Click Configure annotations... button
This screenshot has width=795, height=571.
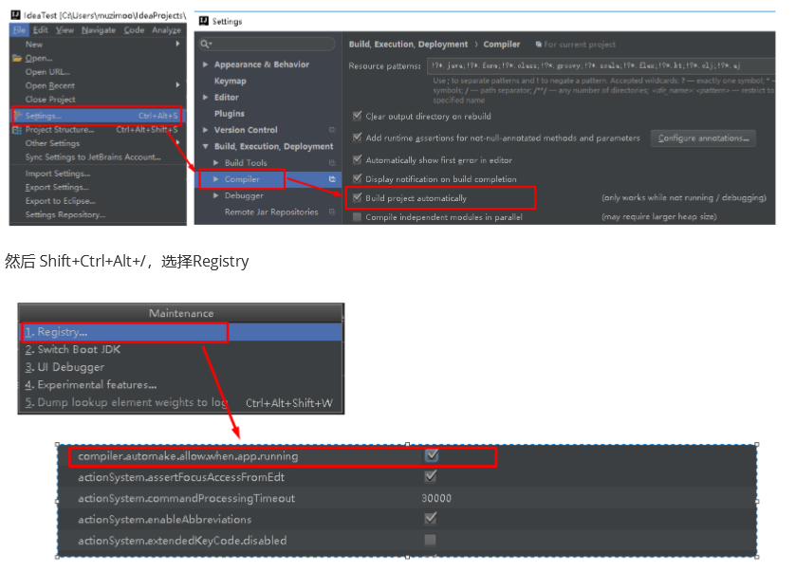(703, 138)
